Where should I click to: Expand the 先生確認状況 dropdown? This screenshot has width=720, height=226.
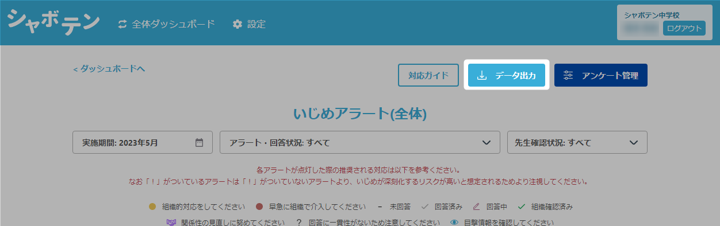click(577, 142)
